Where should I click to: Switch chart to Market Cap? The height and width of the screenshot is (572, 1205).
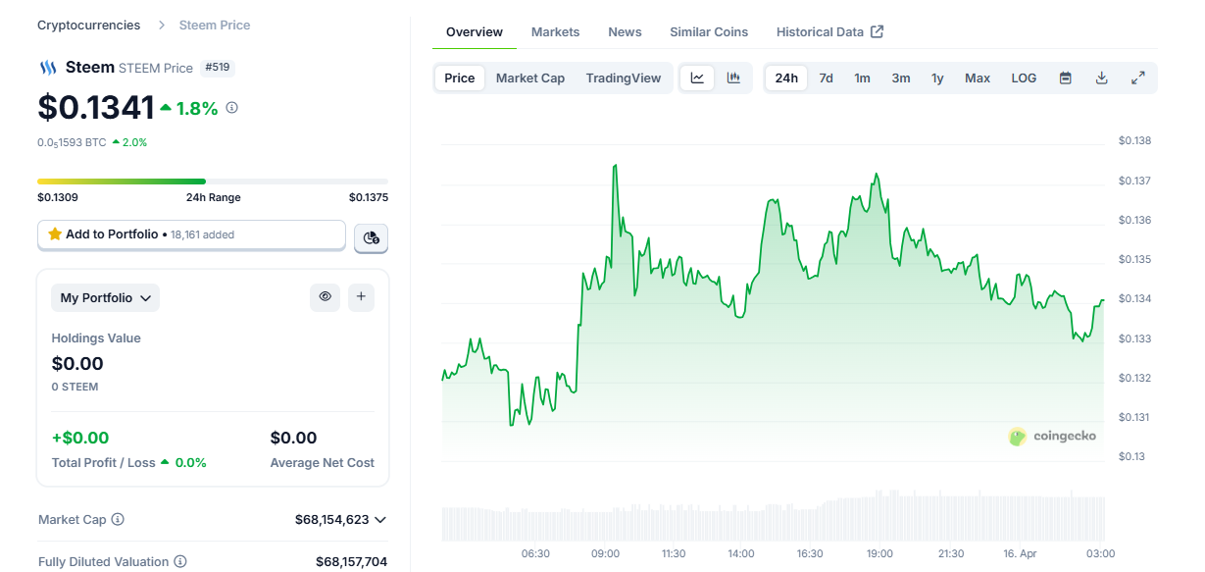[x=530, y=78]
